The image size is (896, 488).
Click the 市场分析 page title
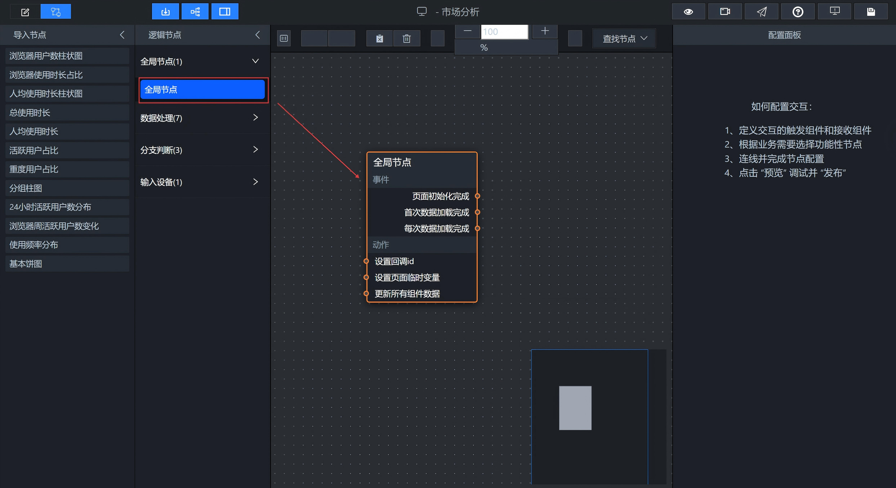[460, 12]
